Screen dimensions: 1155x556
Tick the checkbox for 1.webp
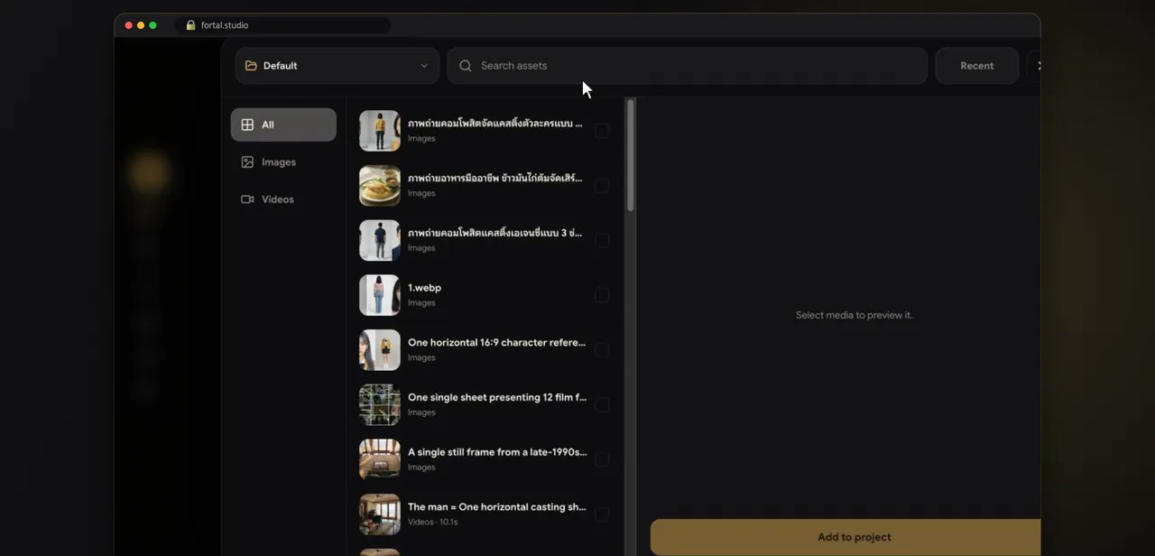click(x=602, y=295)
